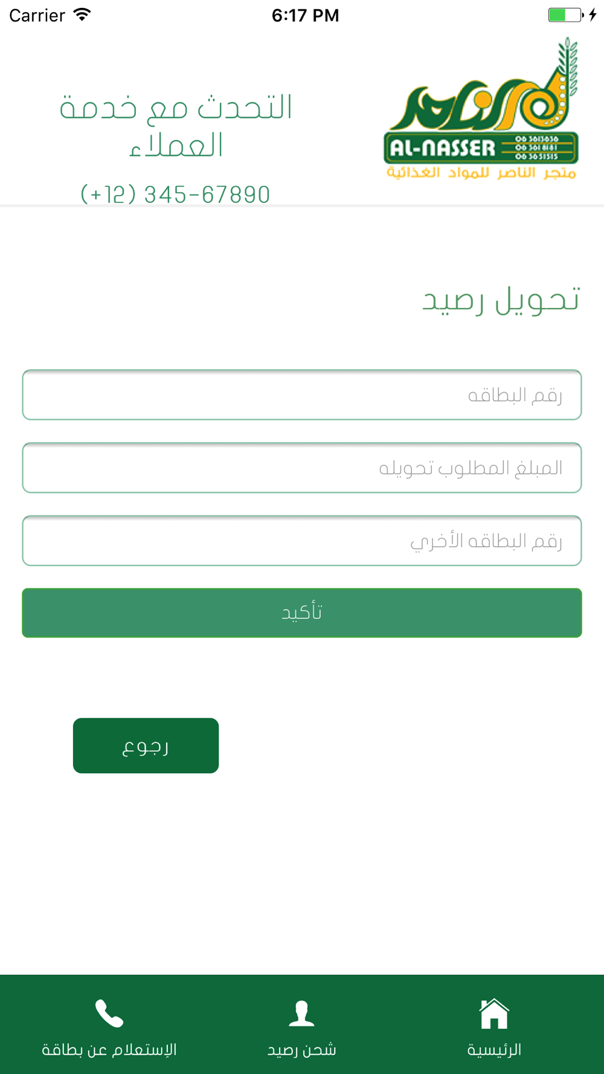Focus the المبلغ المطلوب تحويله field

(x=302, y=468)
